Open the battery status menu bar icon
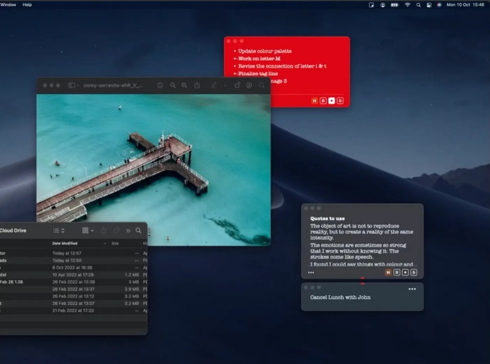This screenshot has width=490, height=364. (395, 5)
